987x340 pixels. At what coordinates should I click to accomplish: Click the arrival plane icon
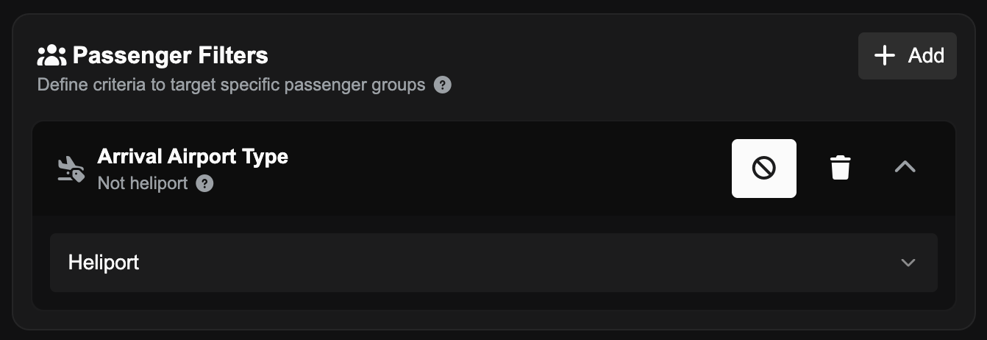(x=71, y=169)
